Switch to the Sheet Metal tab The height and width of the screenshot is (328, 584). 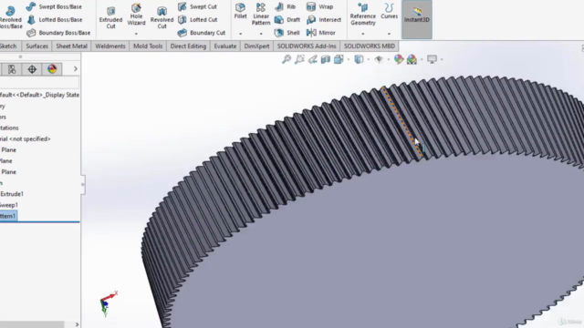(x=71, y=46)
